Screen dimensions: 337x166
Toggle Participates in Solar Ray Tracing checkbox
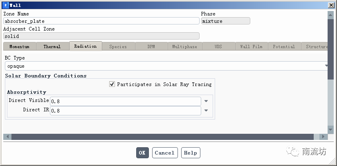click(x=112, y=84)
